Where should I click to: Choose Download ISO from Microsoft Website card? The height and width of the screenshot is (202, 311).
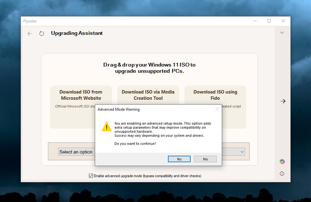81,107
